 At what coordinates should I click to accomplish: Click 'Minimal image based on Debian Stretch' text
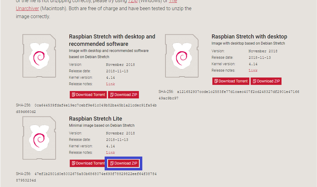(102, 125)
